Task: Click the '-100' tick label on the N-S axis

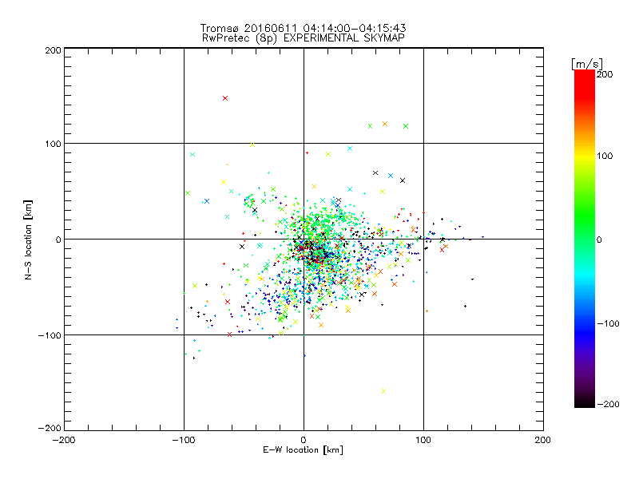Action: tap(50, 335)
